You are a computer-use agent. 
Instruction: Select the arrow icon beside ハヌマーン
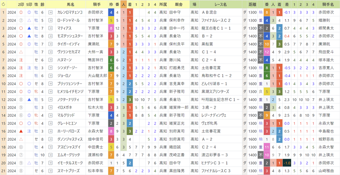[x=50, y=60]
